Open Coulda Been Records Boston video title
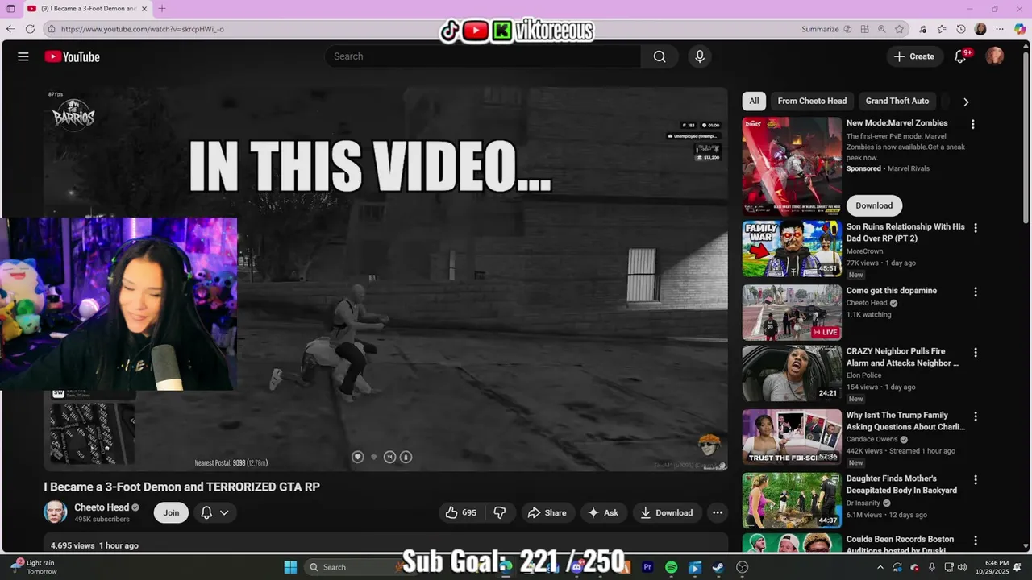 900,545
